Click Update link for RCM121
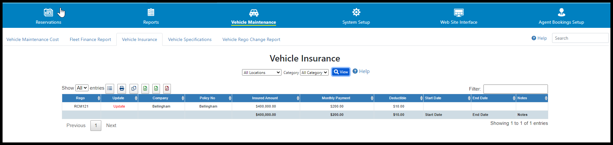The width and height of the screenshot is (613, 145). (x=119, y=107)
